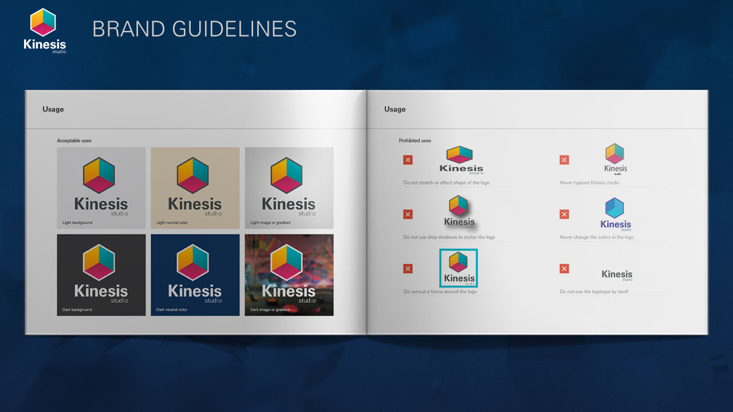733x412 pixels.
Task: Click the red X beside the recolored blue logo
Action: tap(564, 214)
